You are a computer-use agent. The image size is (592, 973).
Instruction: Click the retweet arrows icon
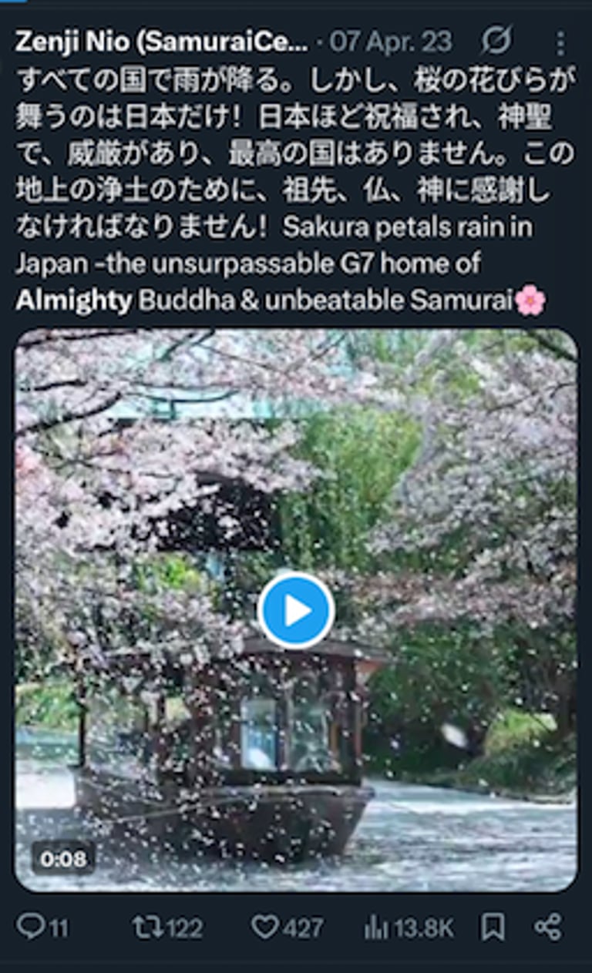tap(146, 927)
